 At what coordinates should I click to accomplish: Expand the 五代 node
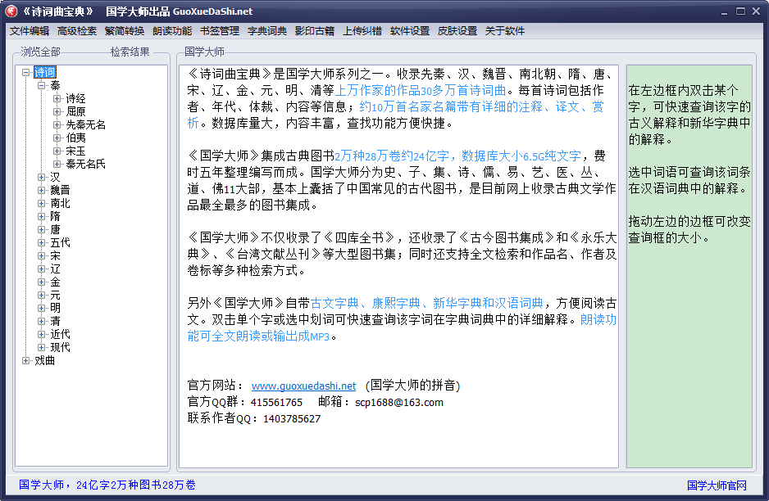coord(42,242)
